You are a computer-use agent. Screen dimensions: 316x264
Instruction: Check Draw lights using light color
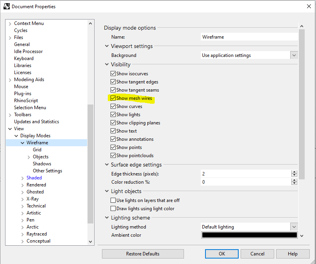[113, 209]
